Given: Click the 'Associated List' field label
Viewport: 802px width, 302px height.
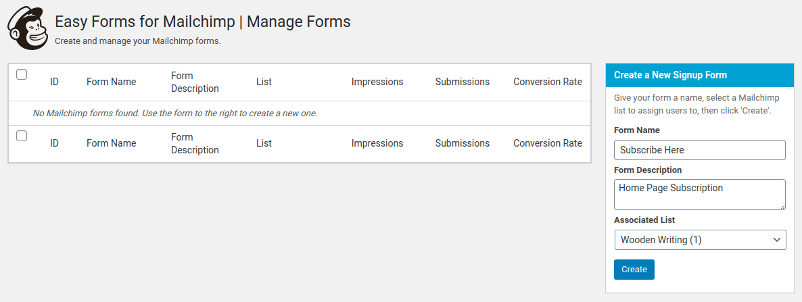Looking at the screenshot, I should (x=644, y=220).
